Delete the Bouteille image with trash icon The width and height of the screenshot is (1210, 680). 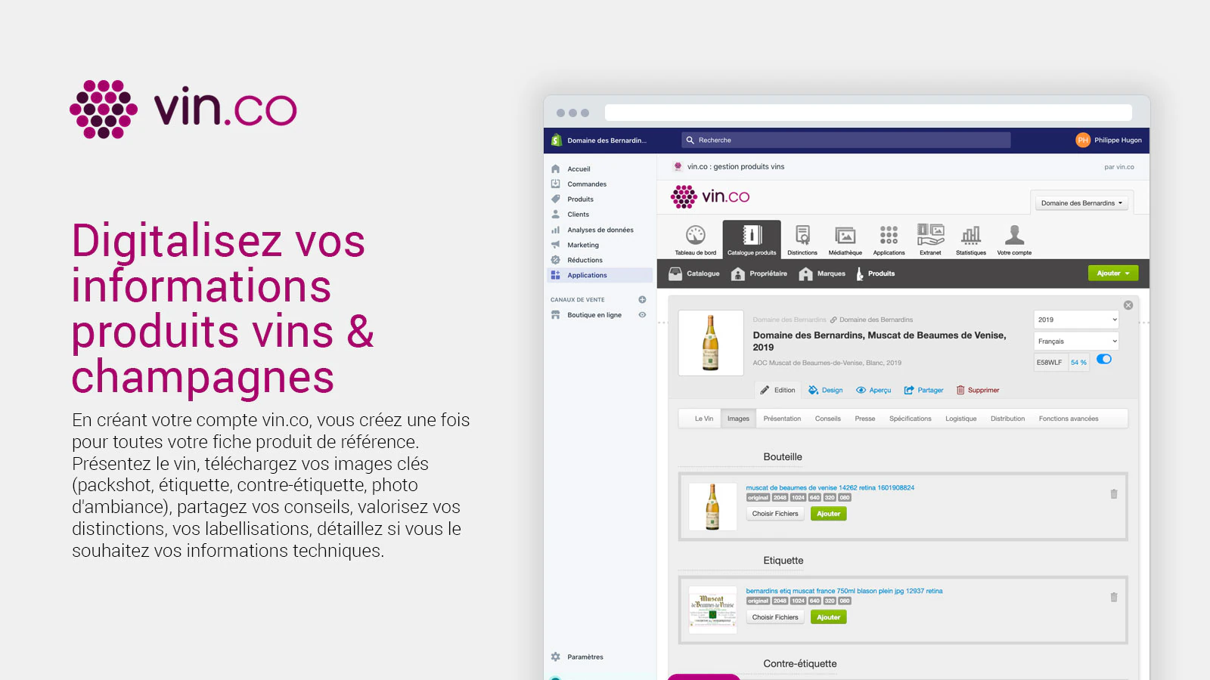coord(1114,494)
